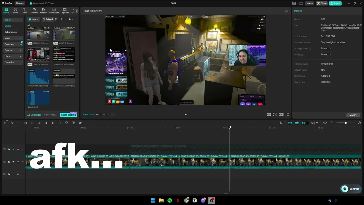This screenshot has width=364, height=205.
Task: Click the player zoom-to-fit icon
Action: pyautogui.click(x=275, y=114)
